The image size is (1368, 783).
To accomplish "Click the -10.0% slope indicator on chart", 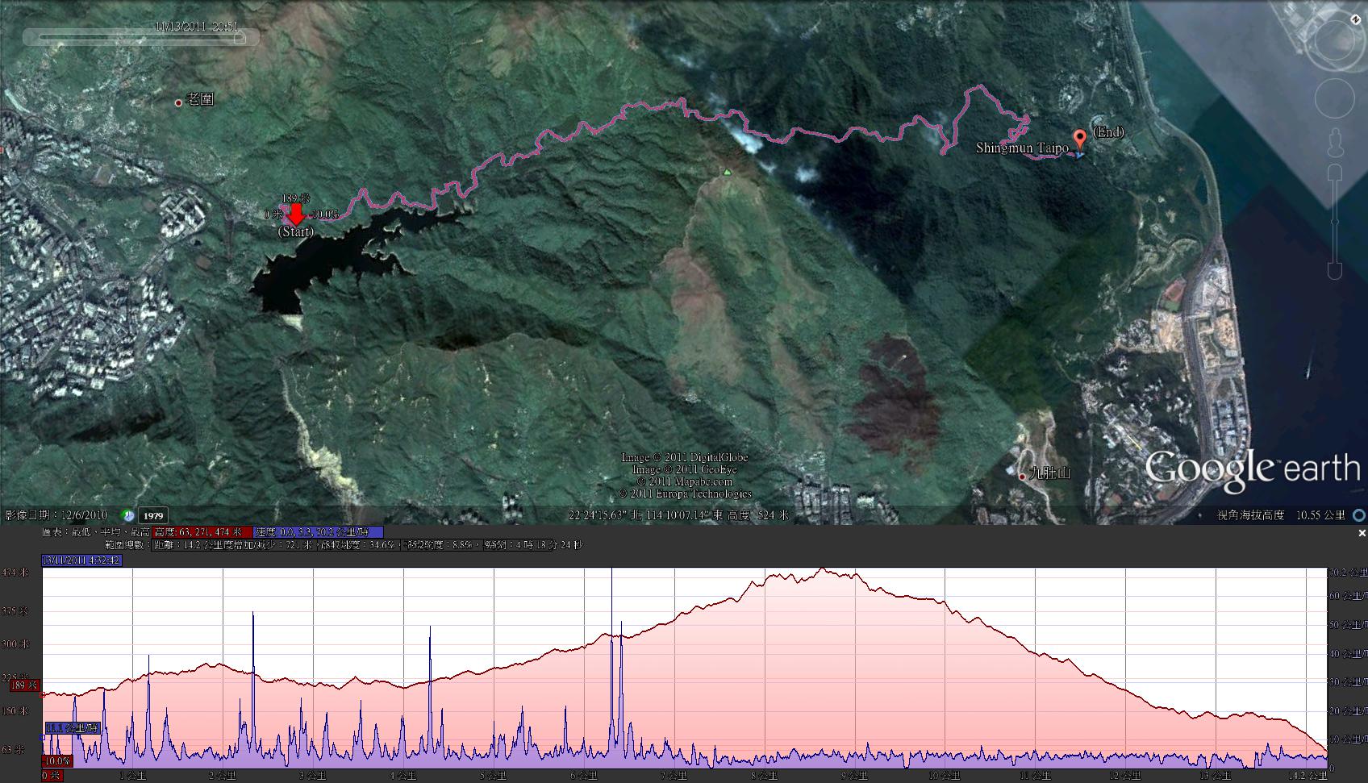I will [56, 760].
